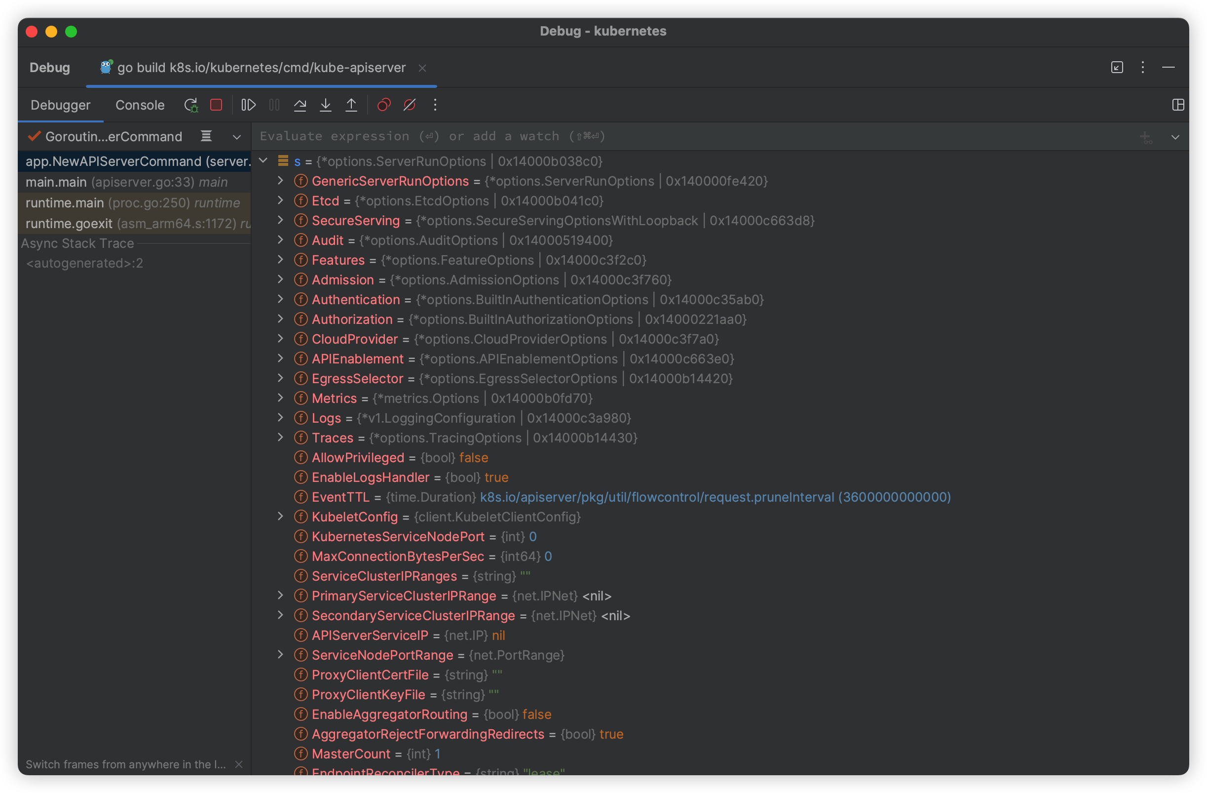Expand GenericServerRunOptions field

[280, 181]
